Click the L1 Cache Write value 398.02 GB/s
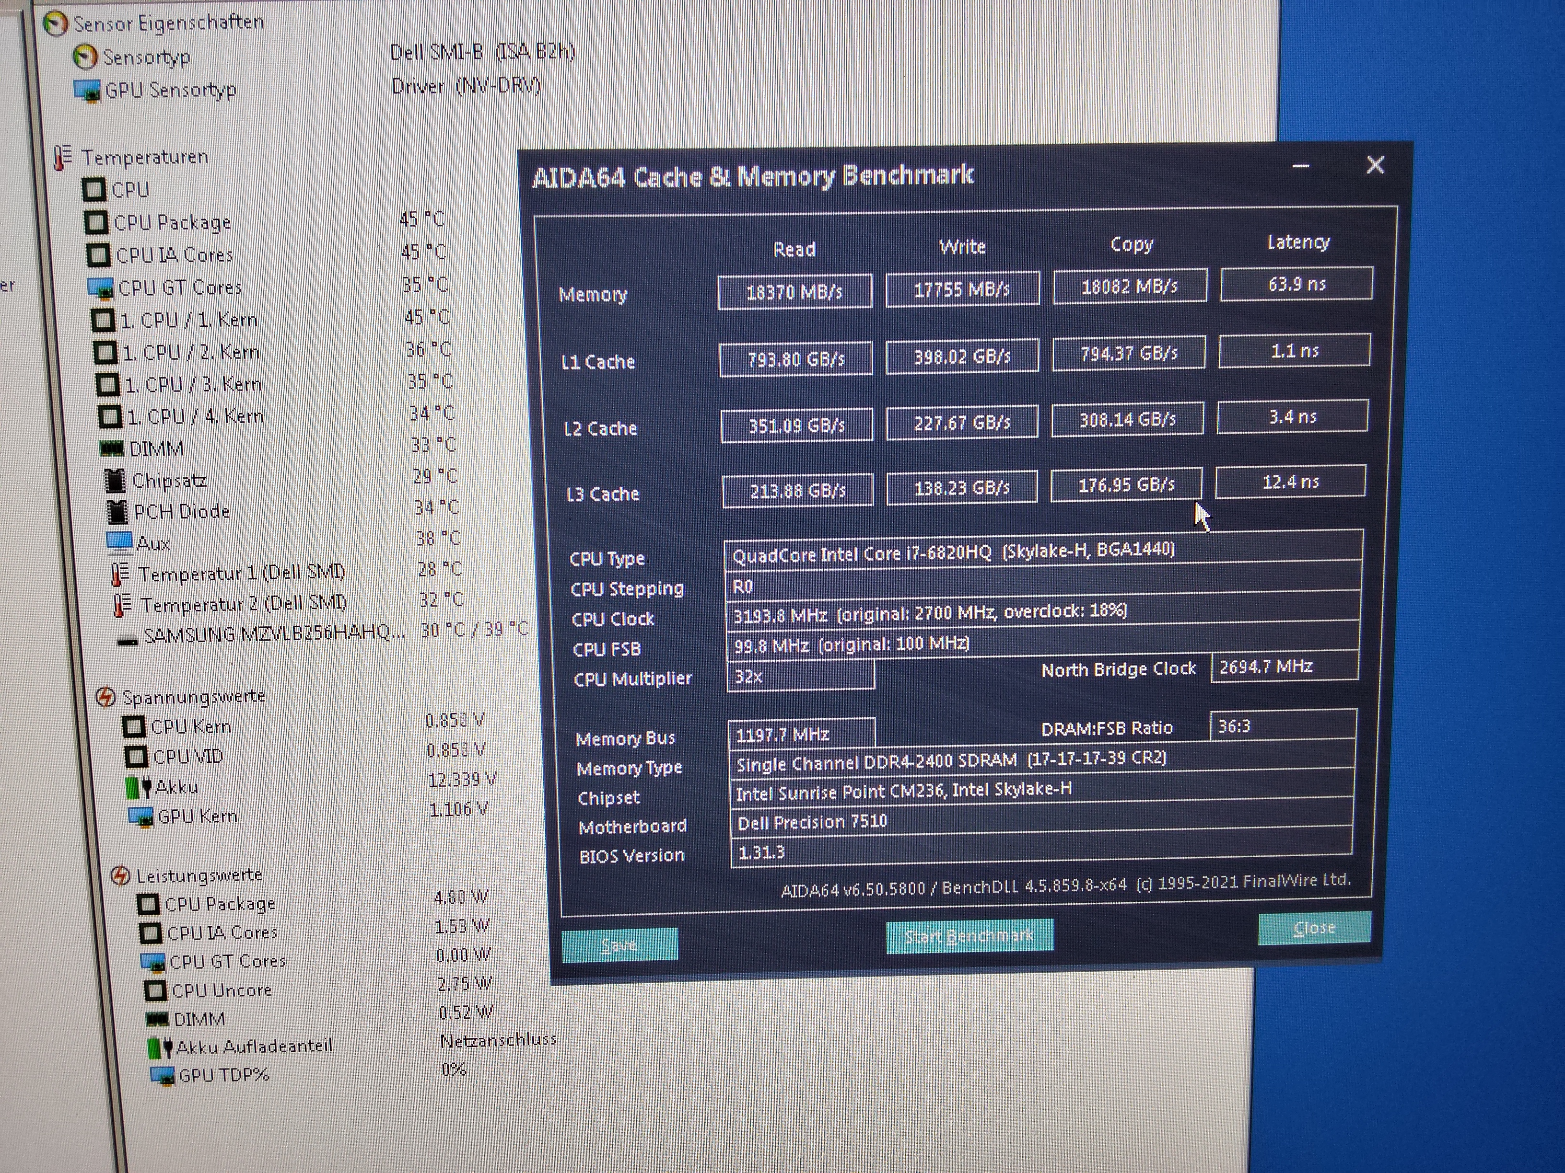This screenshot has width=1565, height=1173. coord(963,356)
